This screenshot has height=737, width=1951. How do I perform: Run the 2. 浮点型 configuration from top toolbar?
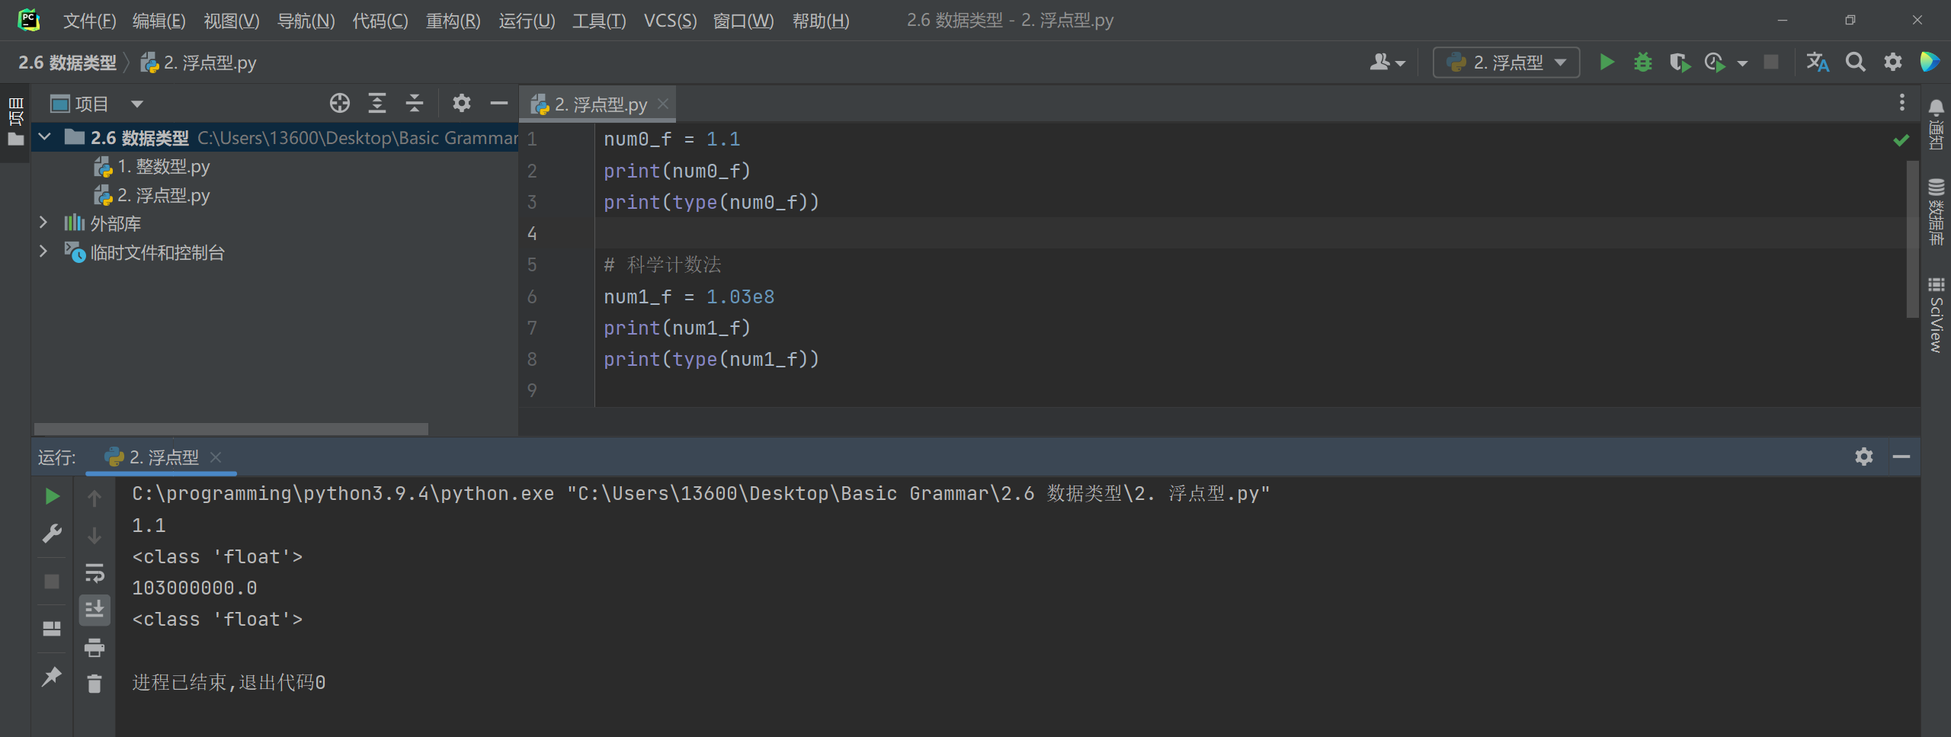pos(1607,62)
